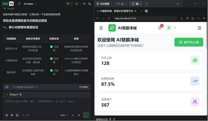Insert a mention with the @ icon
Screen dimensions: 208x121
[7, 115]
